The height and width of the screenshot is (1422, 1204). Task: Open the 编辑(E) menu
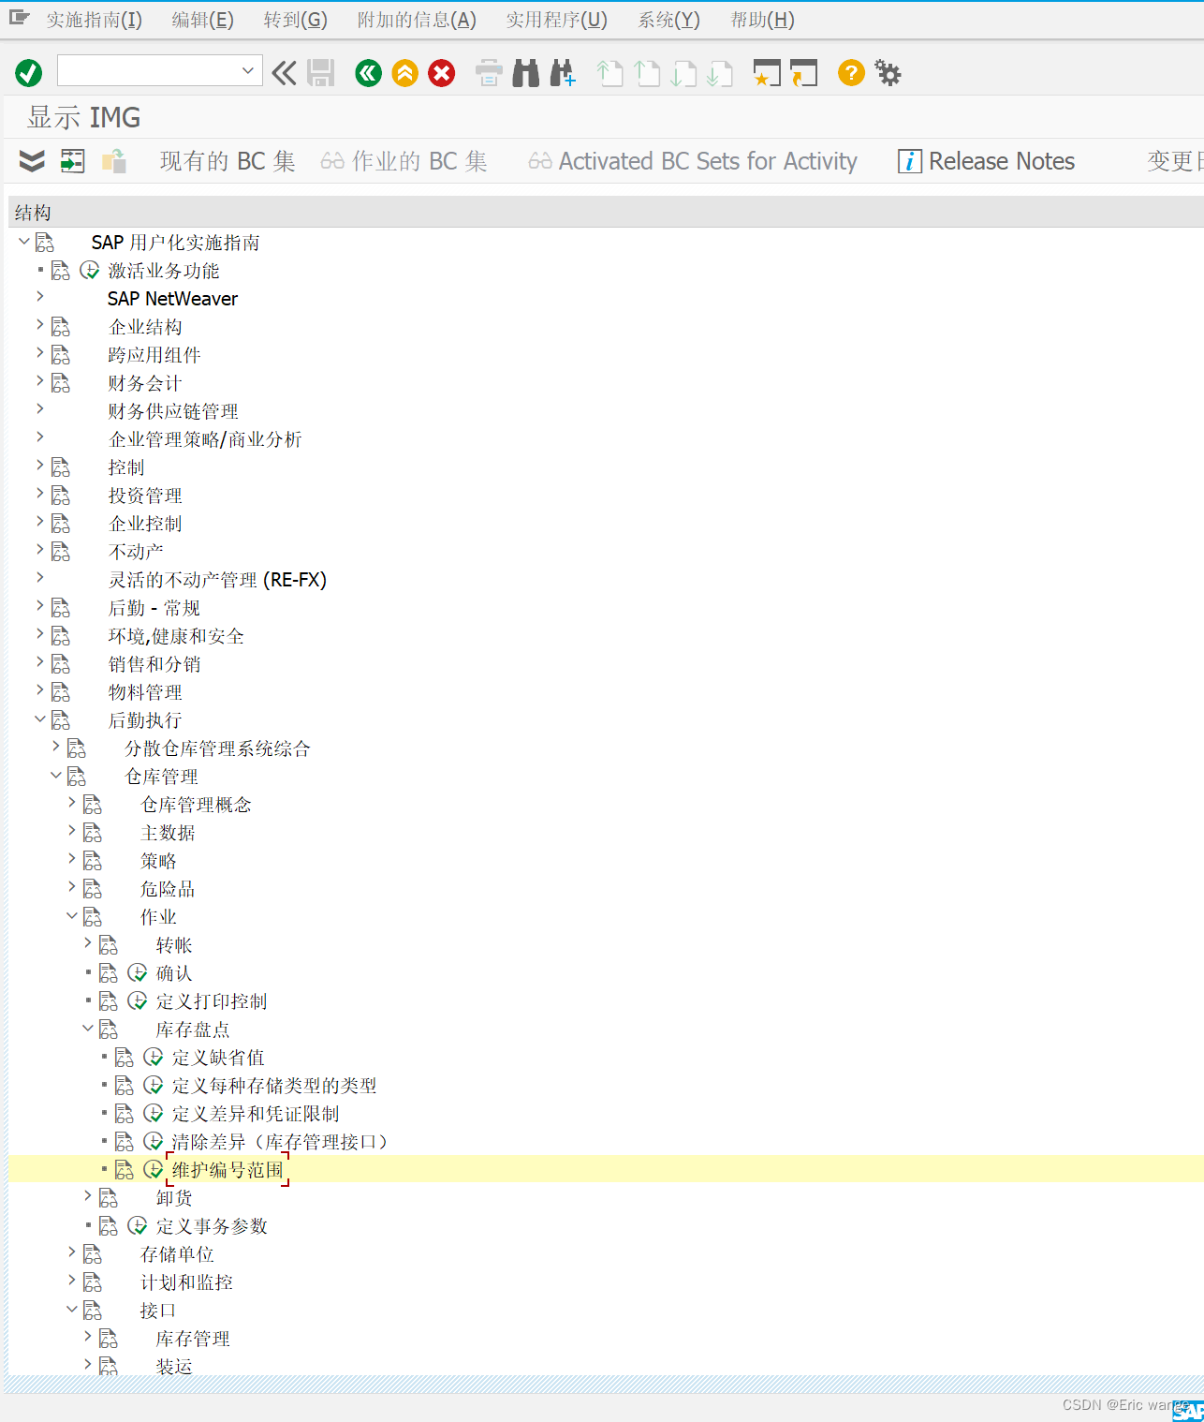202,20
